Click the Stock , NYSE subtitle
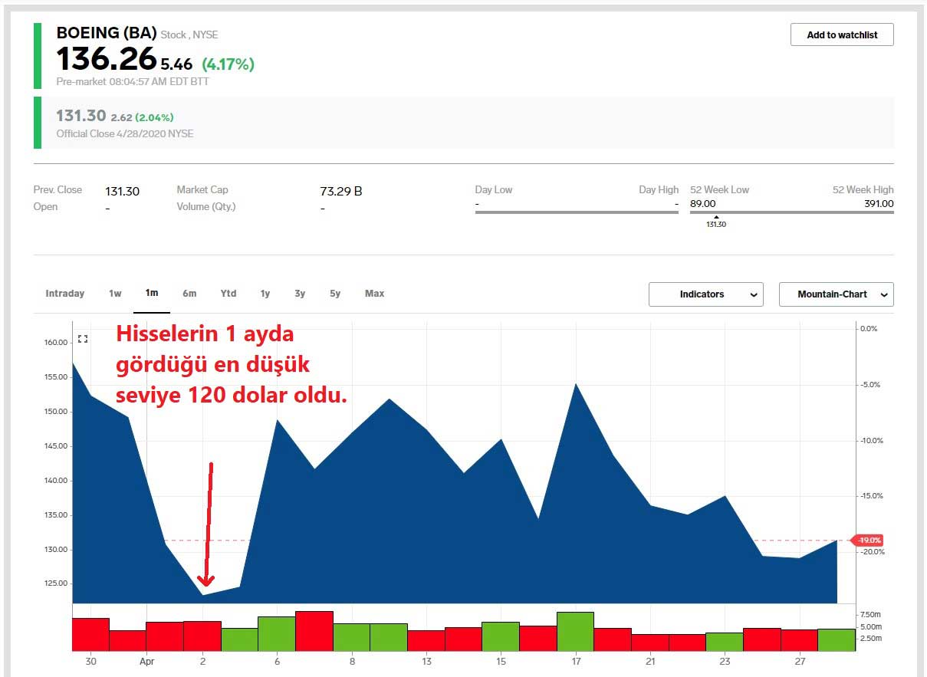The height and width of the screenshot is (677, 927). [x=189, y=35]
